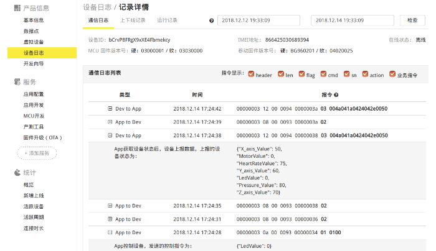Expand the 17:24:42 Dev to App row

[x=110, y=109]
